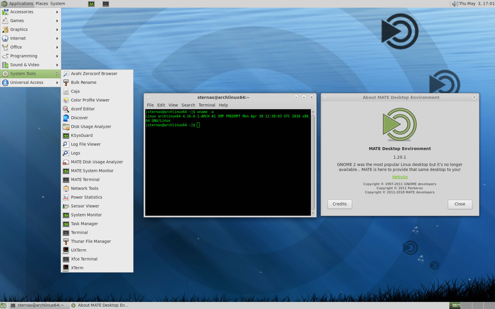Launch MATE Disk Usage Analyzer
Screen dimensions: 495x309
coord(97,162)
